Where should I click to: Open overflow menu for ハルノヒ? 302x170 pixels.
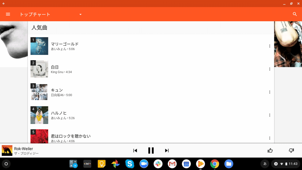[x=270, y=115]
